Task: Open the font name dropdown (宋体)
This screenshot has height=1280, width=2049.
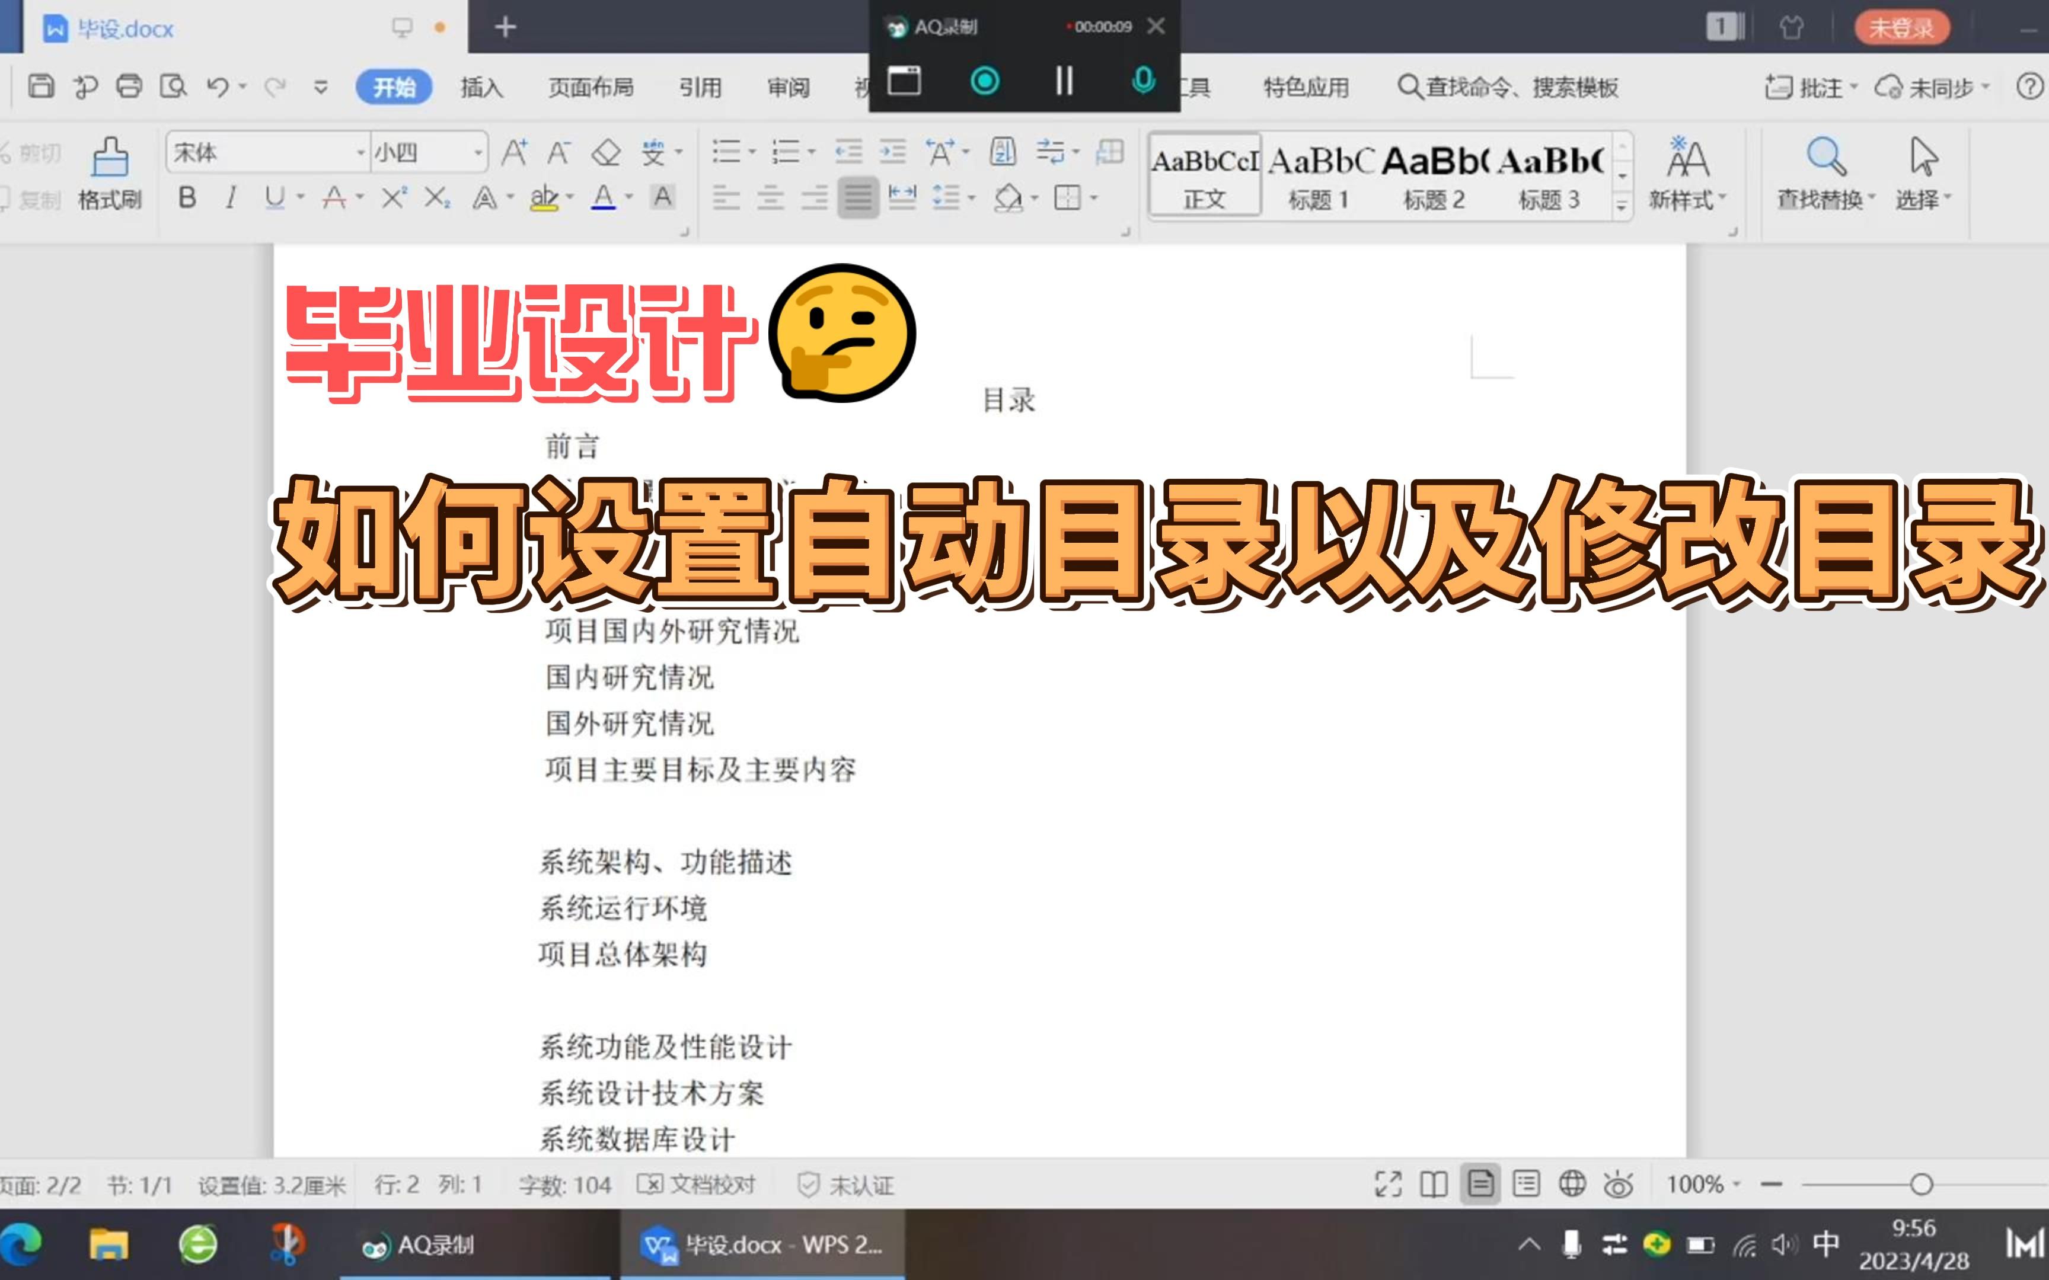Action: tap(360, 153)
